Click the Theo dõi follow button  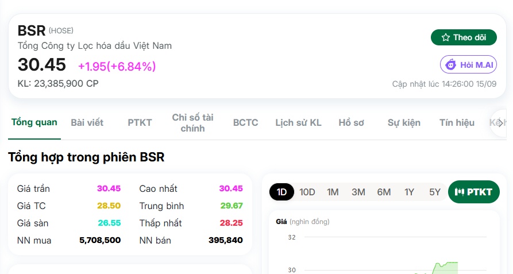464,37
